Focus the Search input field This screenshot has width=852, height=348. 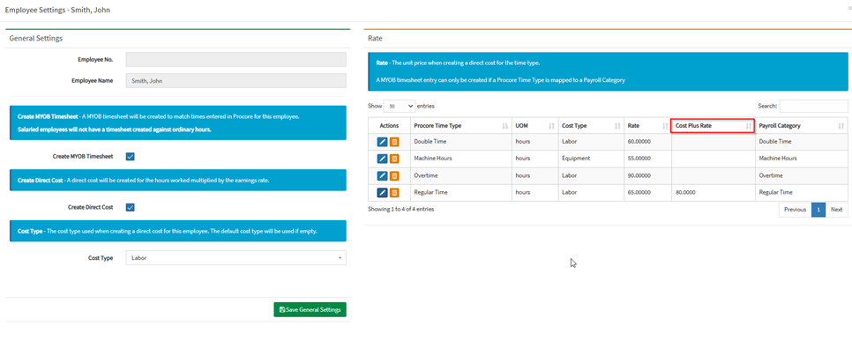pos(813,106)
